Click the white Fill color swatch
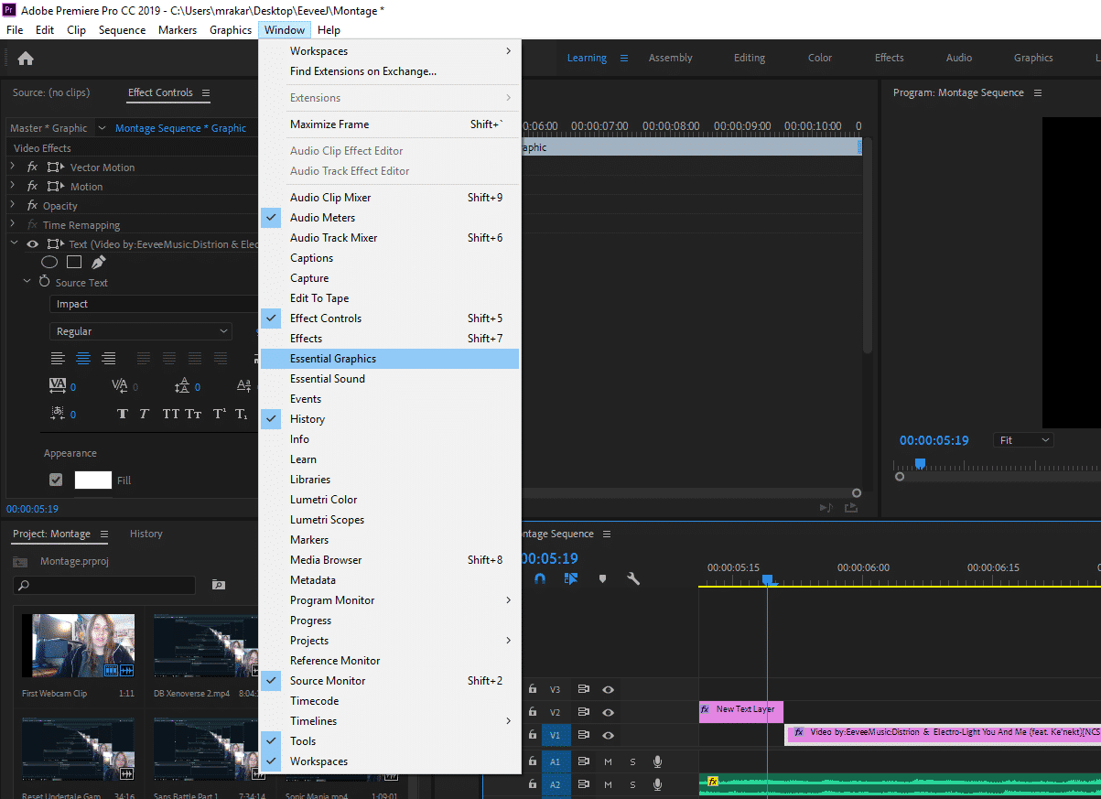 [x=92, y=480]
